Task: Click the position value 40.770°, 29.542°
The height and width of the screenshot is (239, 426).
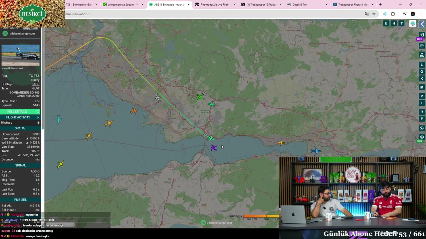Action: click(29, 155)
